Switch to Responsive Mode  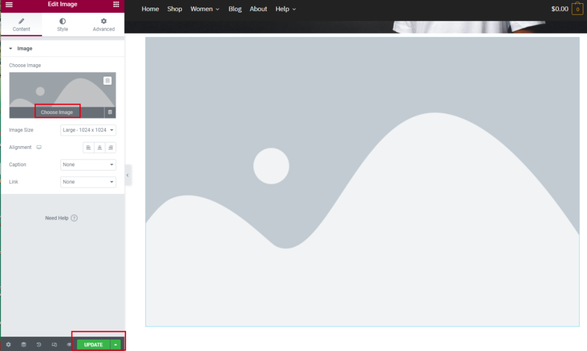54,344
